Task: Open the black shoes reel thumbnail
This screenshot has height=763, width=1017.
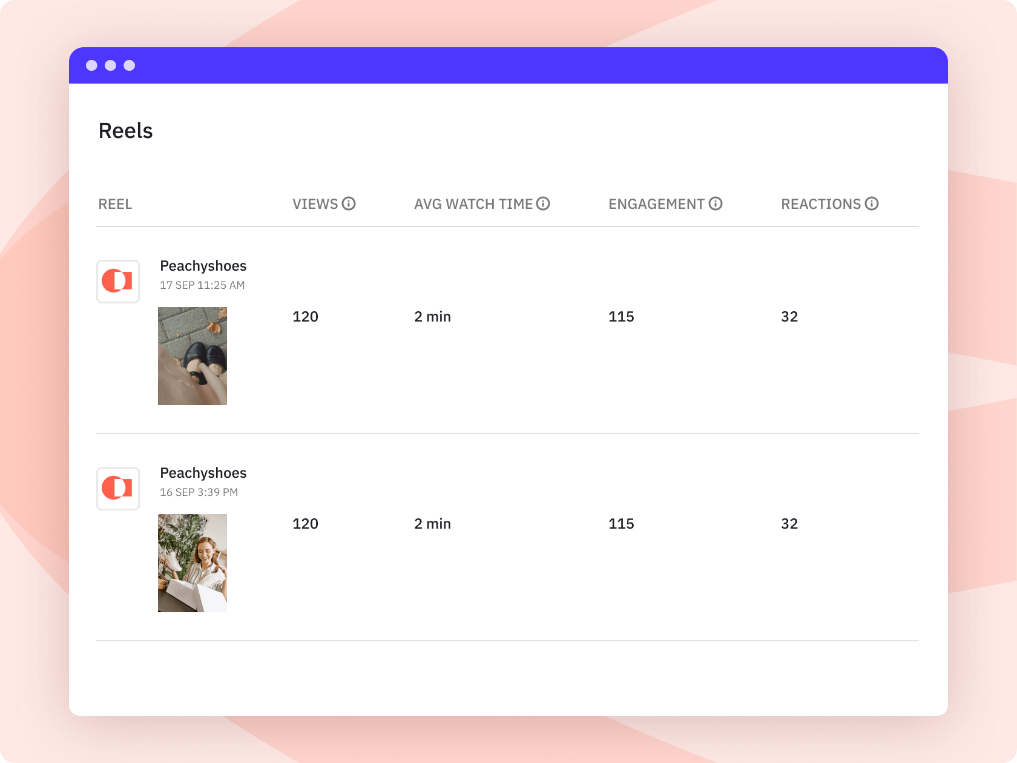Action: tap(193, 356)
